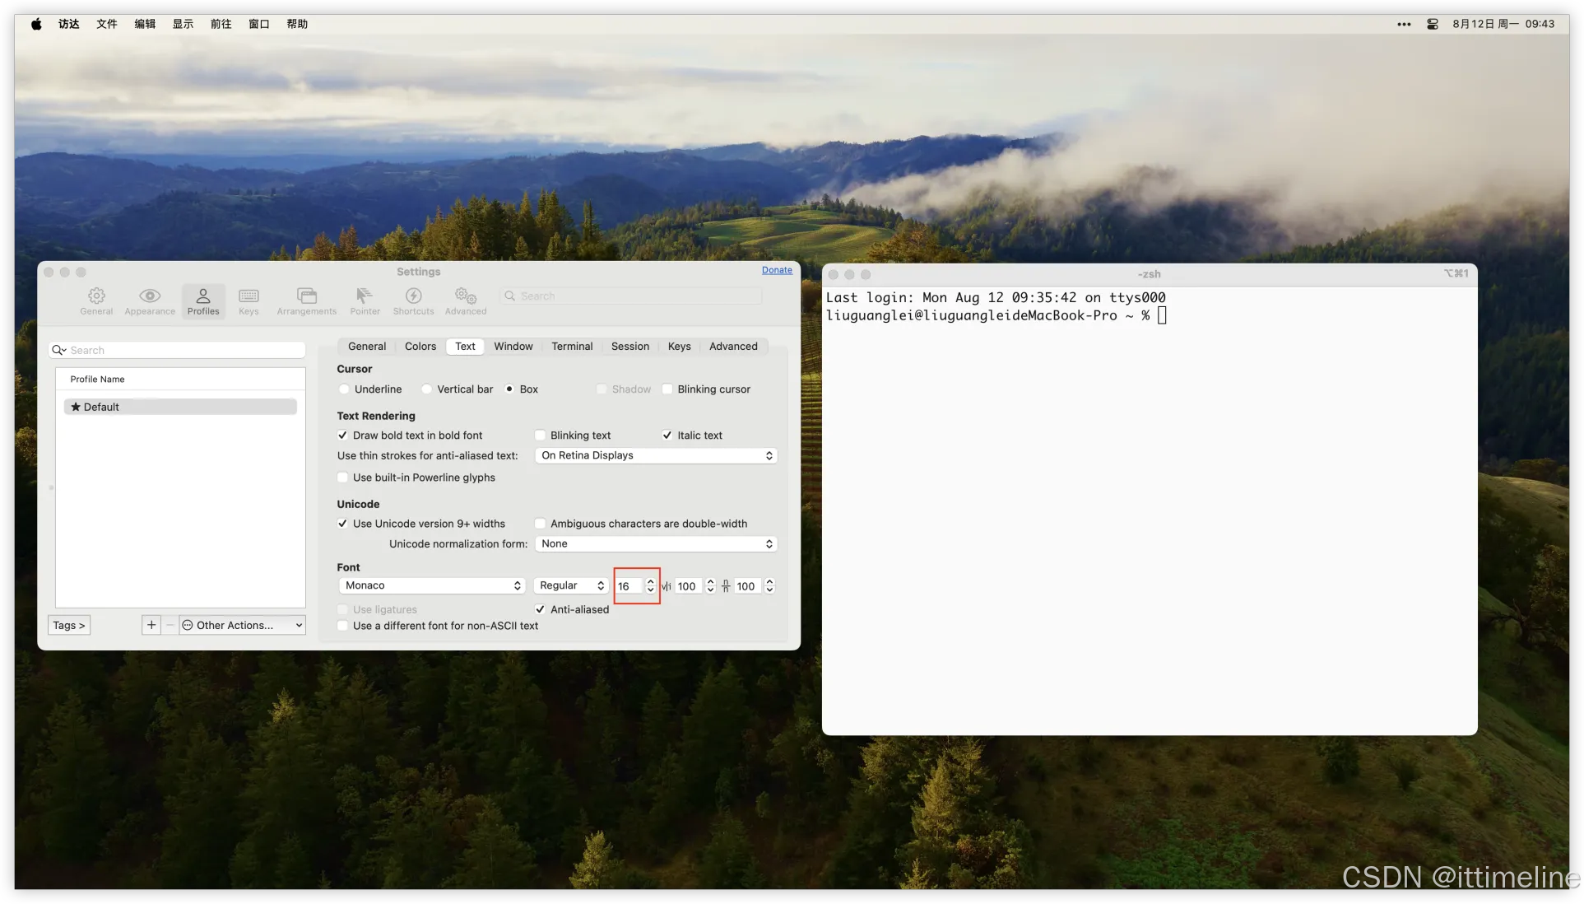Click the Tags button
The width and height of the screenshot is (1584, 904).
69,625
